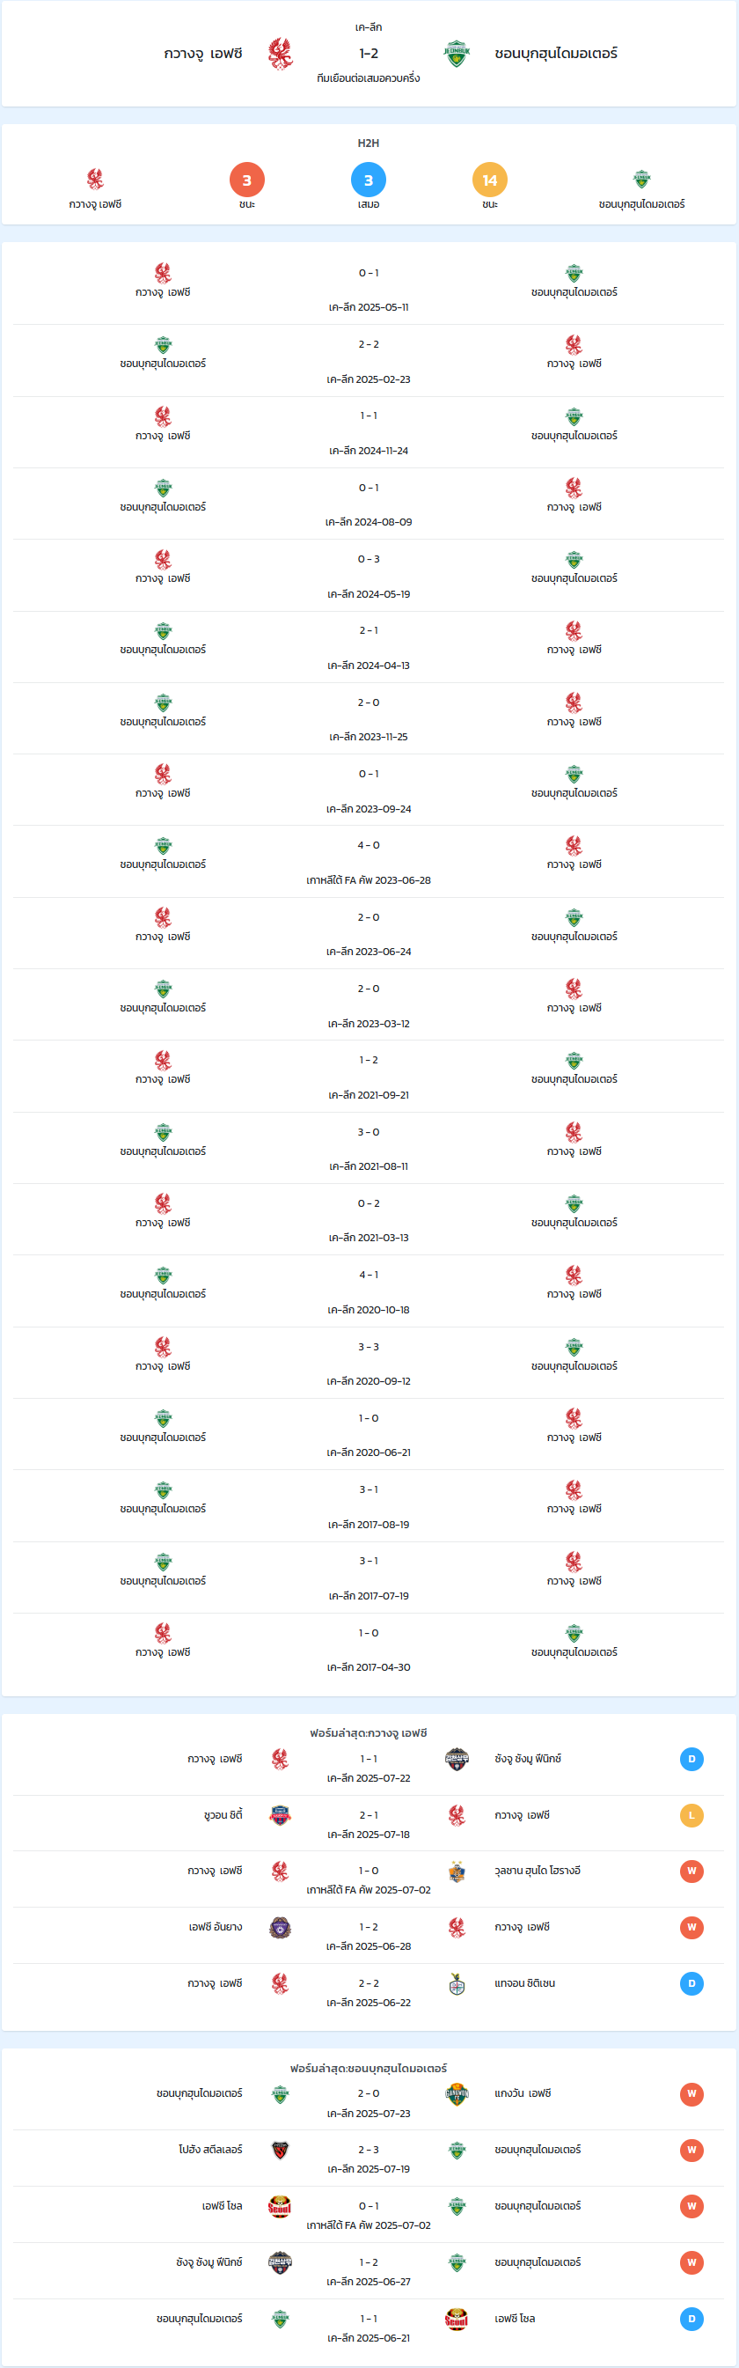Click FC Seoul logo in 2025-07-02 cup match
The width and height of the screenshot is (739, 2368).
[x=280, y=2206]
